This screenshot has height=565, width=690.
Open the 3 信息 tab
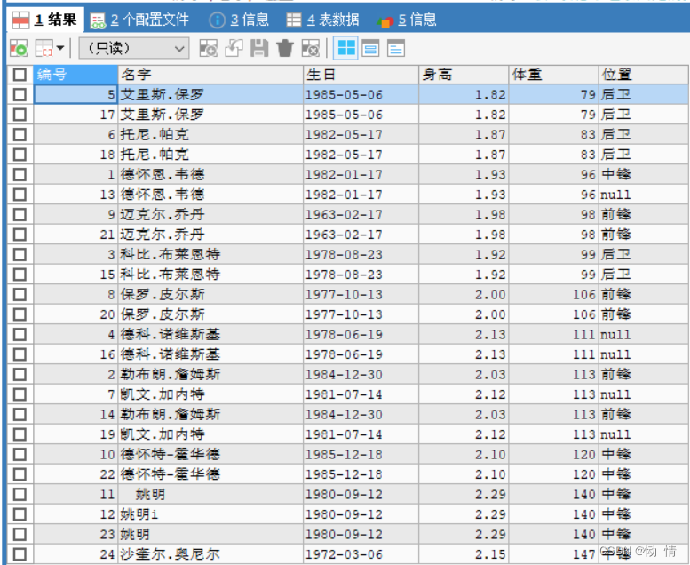(239, 19)
